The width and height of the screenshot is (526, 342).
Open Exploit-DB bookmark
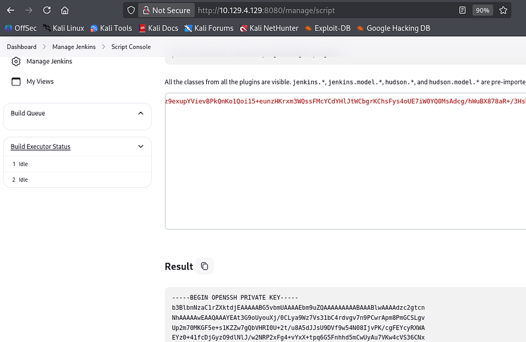click(326, 28)
